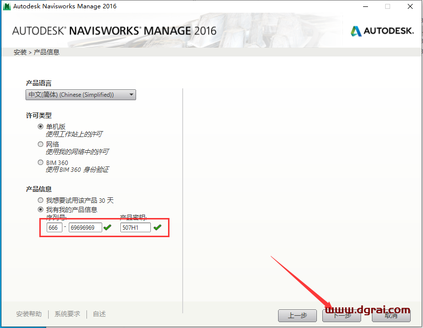Click the 使用我的网络中的许可 description text
The image size is (423, 328).
tap(77, 152)
